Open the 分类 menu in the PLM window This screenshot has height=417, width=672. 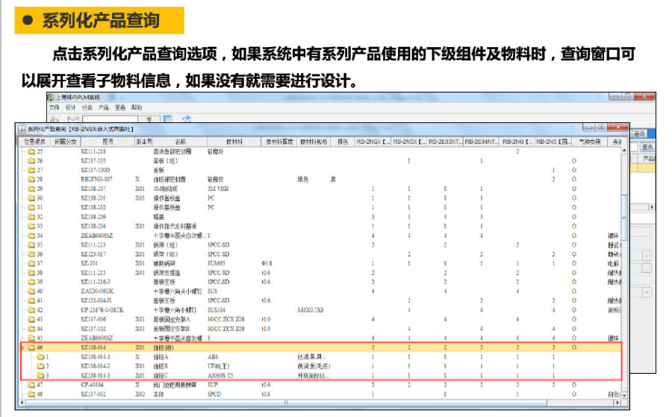tap(87, 107)
